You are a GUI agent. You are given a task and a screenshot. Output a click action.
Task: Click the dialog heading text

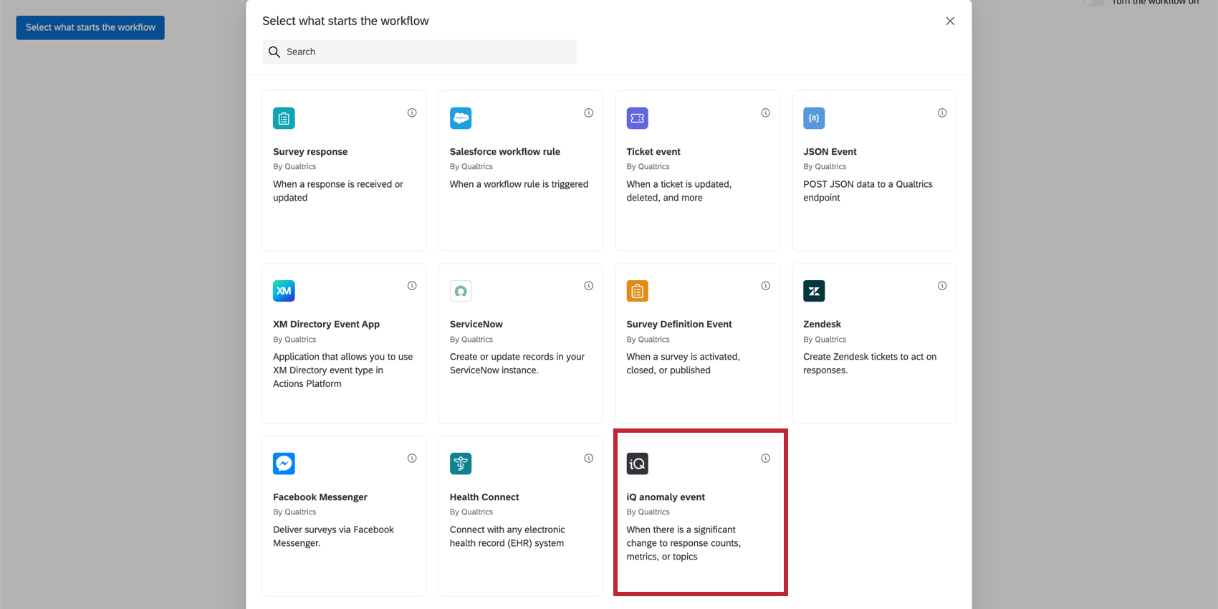pyautogui.click(x=345, y=21)
